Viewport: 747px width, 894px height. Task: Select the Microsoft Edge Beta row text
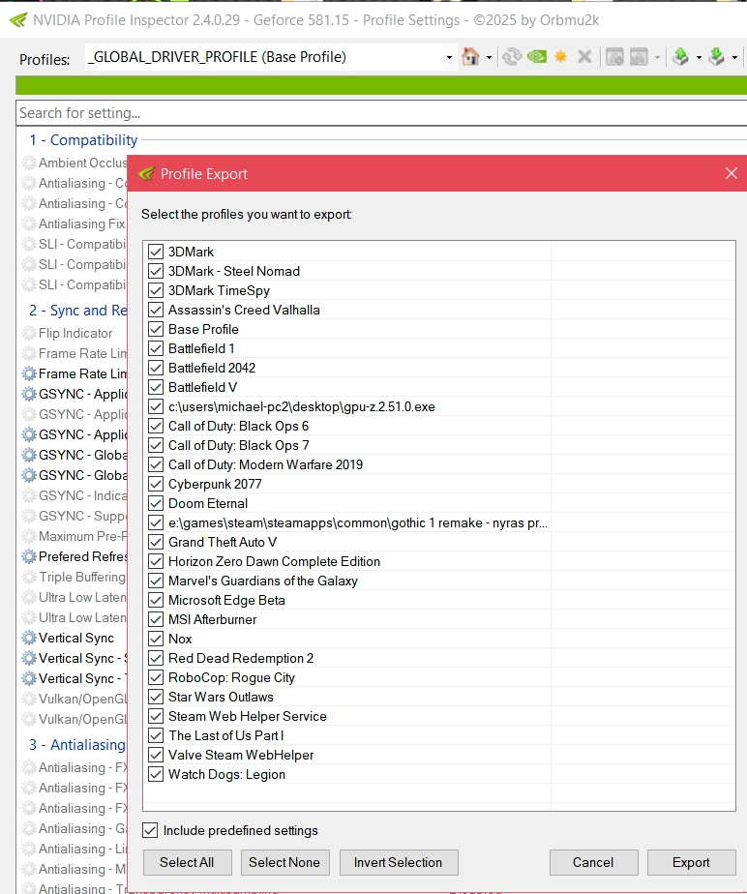tap(226, 601)
